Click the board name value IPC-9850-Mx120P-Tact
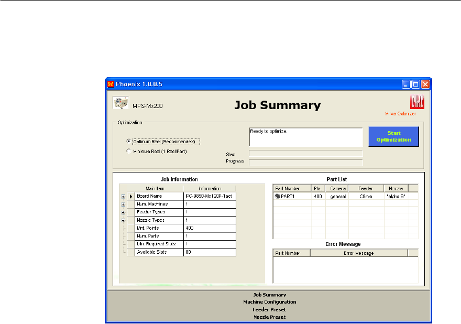 (x=210, y=196)
